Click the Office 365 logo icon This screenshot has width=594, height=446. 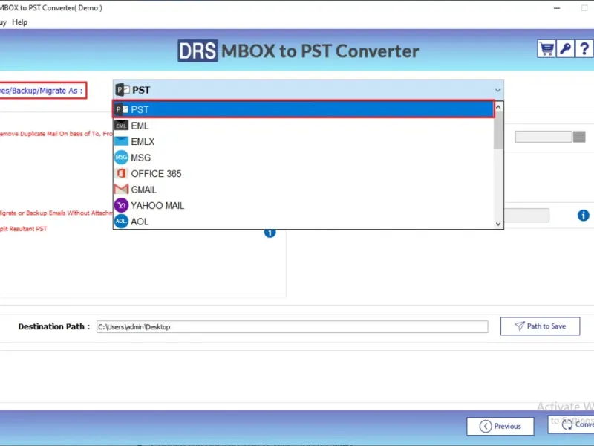click(121, 173)
